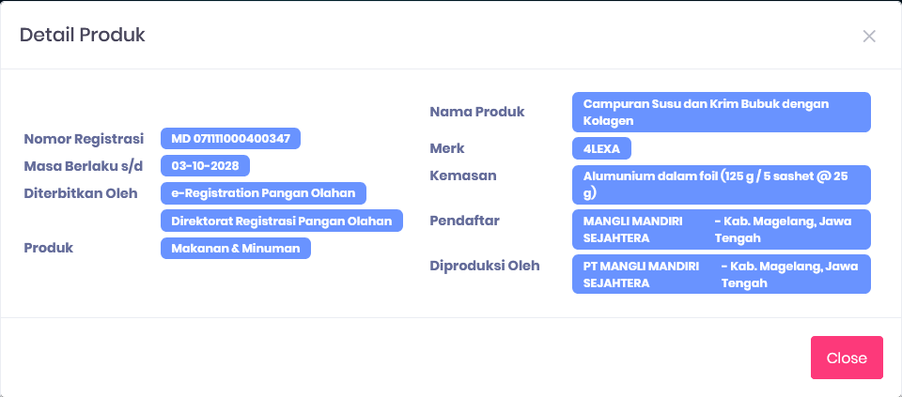Image resolution: width=902 pixels, height=397 pixels.
Task: Select the PT MANGLI MANDIRI SEJAHTERA producer badge
Action: coord(721,274)
